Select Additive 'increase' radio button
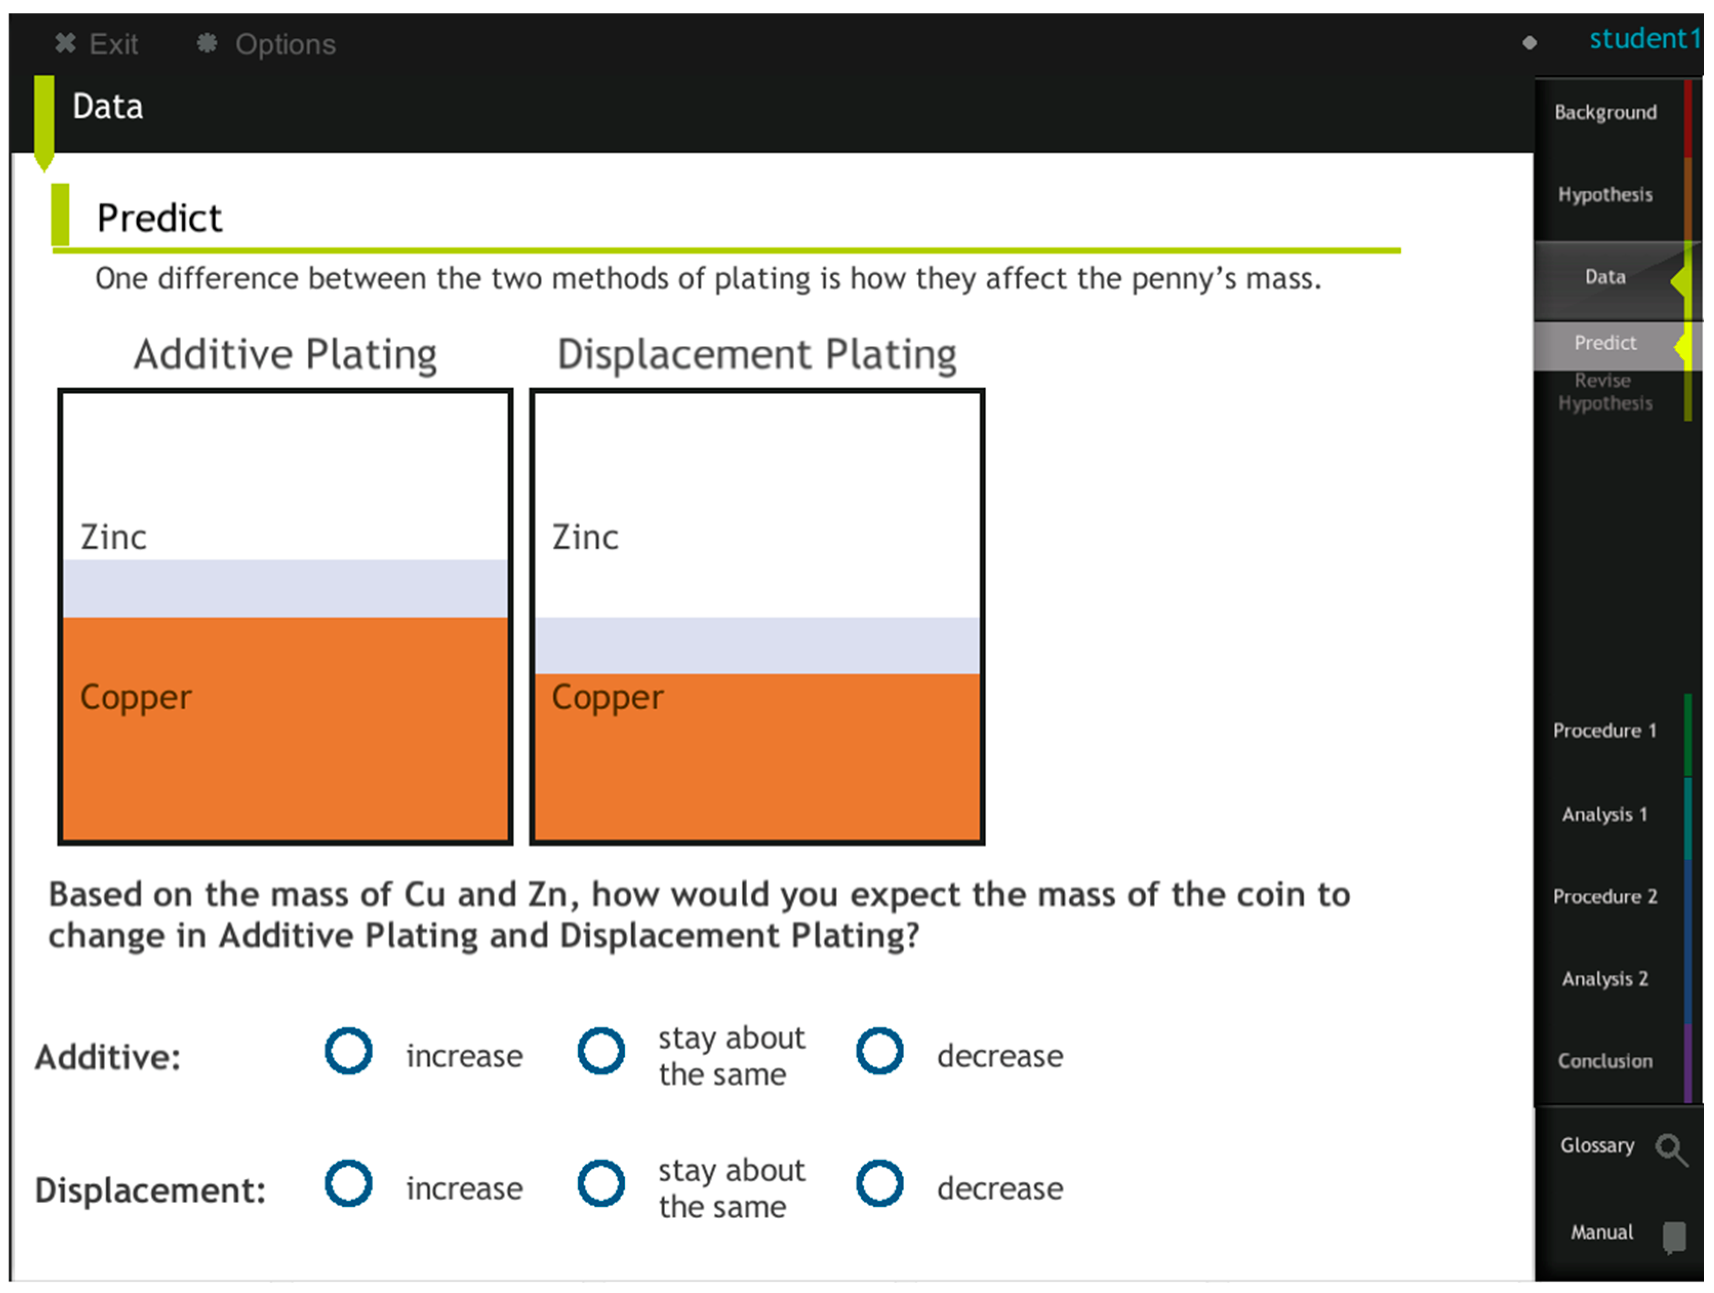 (349, 1051)
